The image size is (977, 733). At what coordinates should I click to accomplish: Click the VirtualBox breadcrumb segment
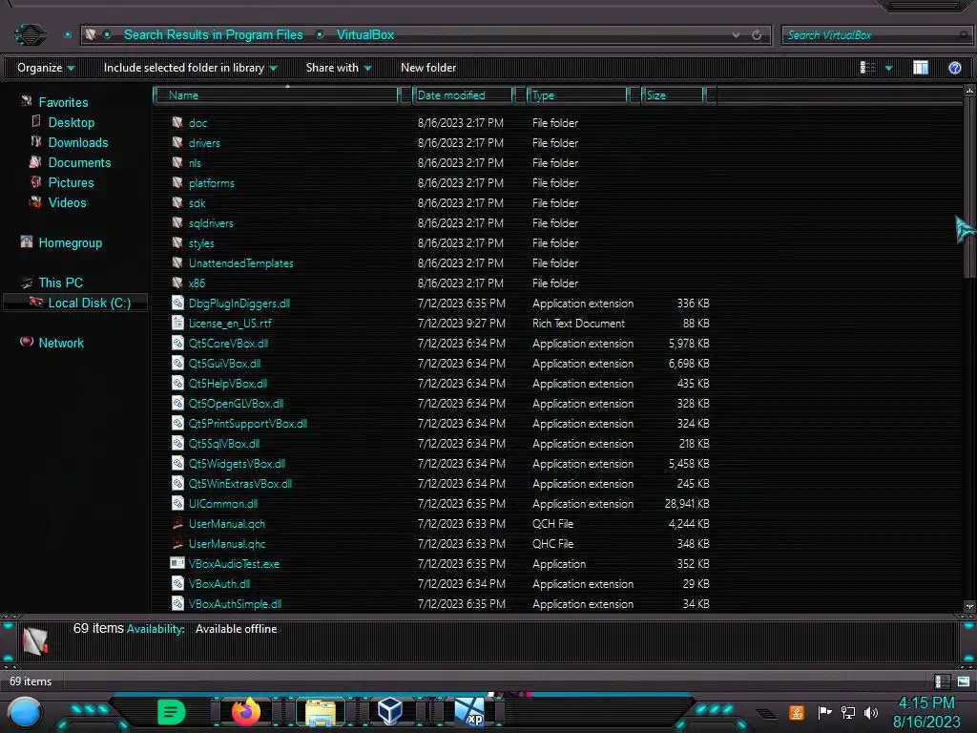pyautogui.click(x=365, y=35)
